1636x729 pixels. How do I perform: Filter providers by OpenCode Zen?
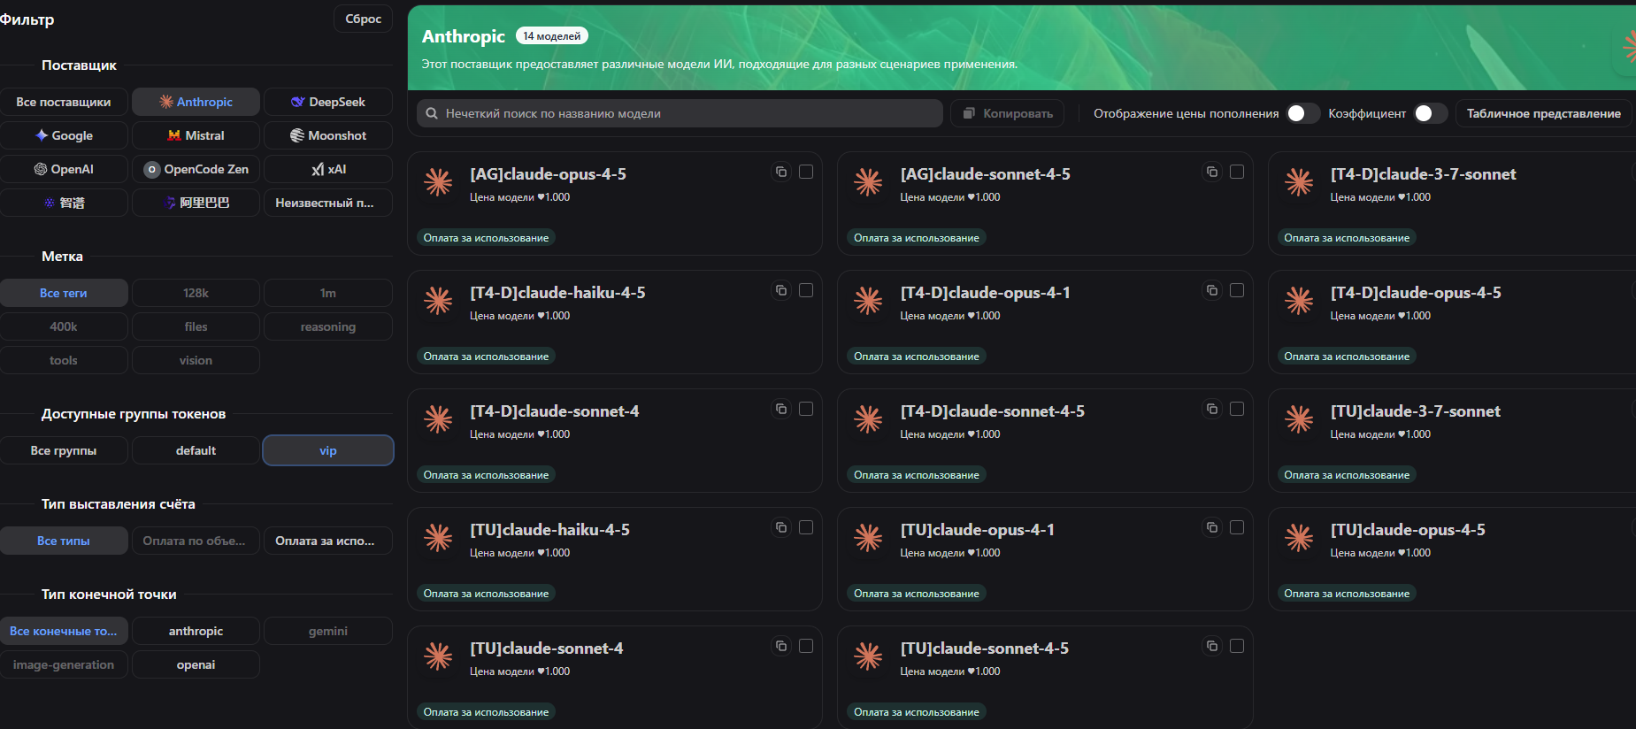pos(196,169)
